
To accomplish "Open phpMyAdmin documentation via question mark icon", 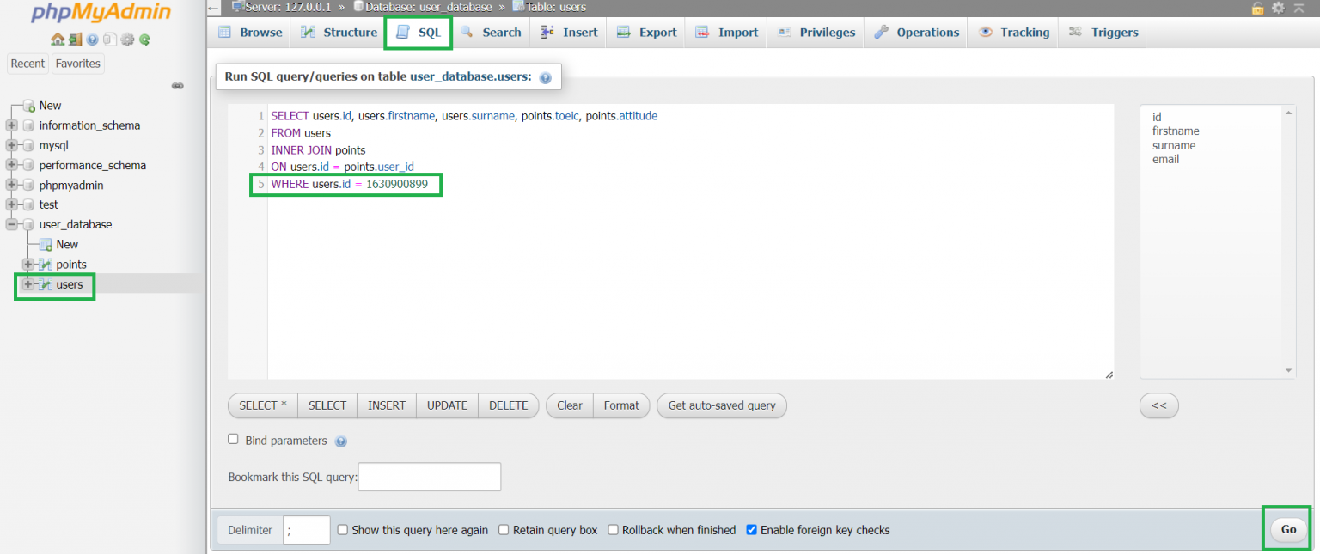I will tap(92, 39).
